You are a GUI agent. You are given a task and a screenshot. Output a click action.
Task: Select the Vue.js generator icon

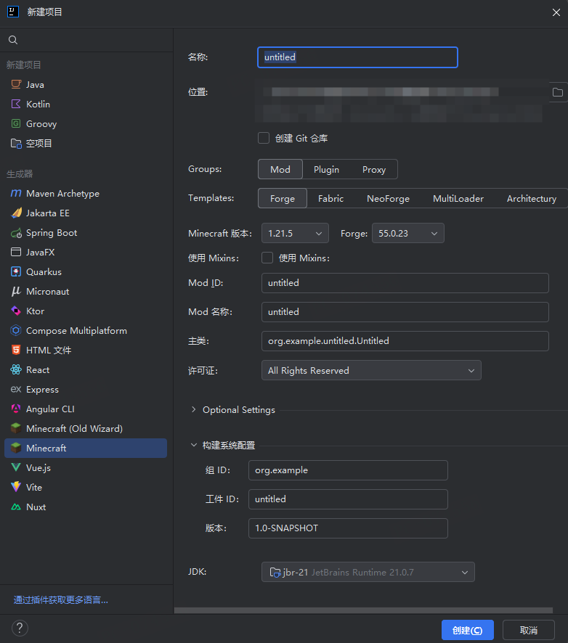(x=16, y=468)
